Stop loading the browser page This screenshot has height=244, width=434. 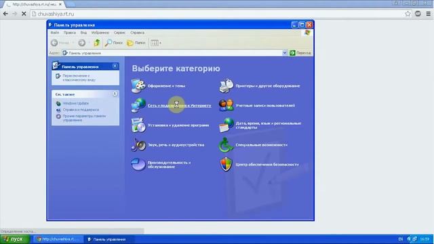click(24, 14)
